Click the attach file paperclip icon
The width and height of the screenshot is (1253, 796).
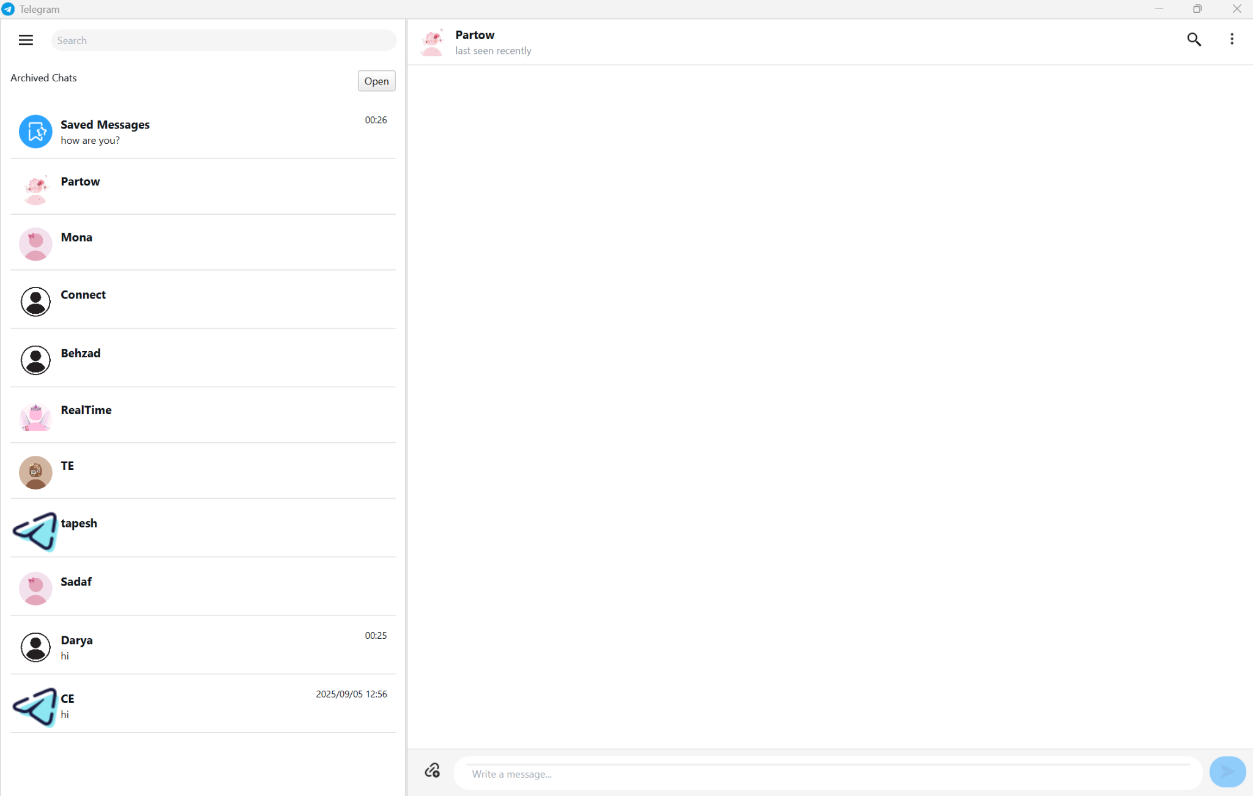pyautogui.click(x=433, y=770)
